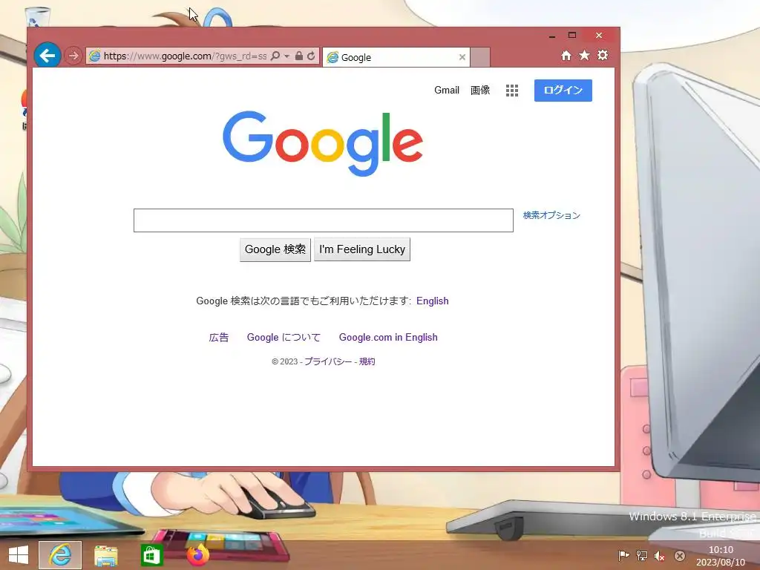
Task: Close the Google tab
Action: (462, 57)
